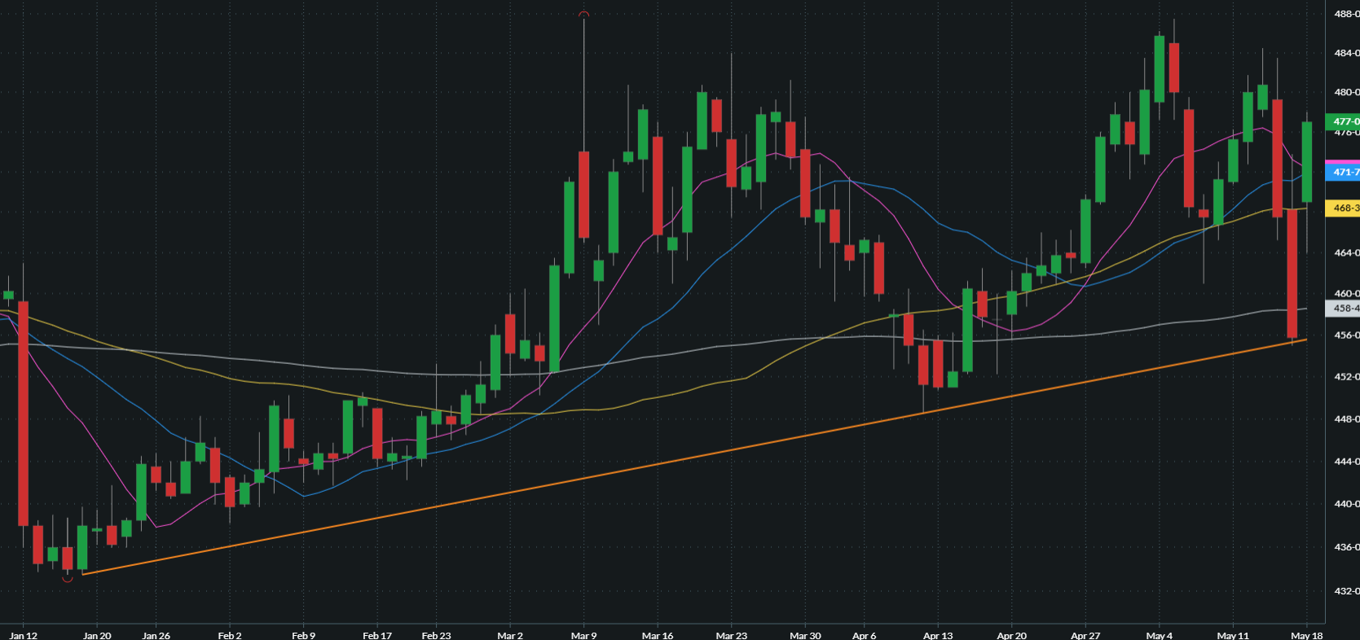Click the 452-0 price axis label
1360x640 pixels.
(x=1346, y=376)
